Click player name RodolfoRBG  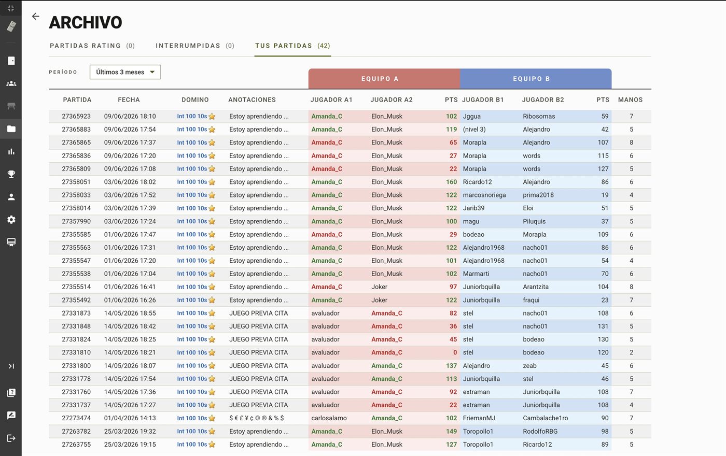[x=540, y=431]
